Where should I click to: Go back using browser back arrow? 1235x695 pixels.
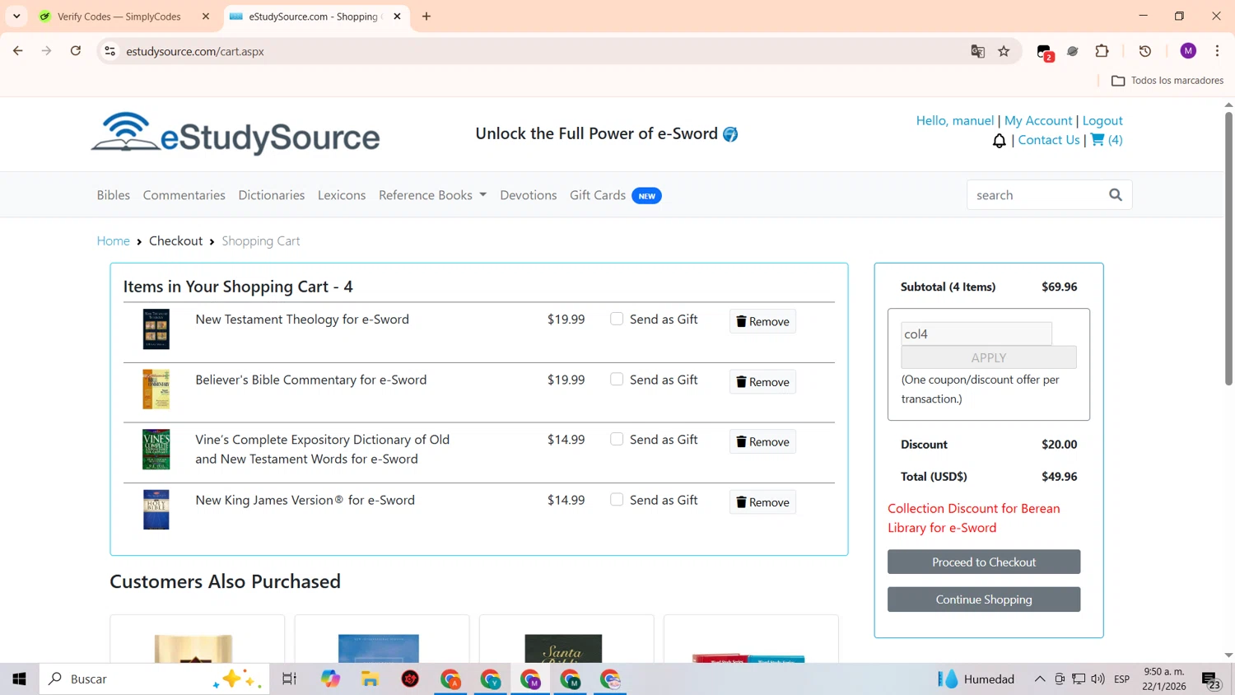[x=18, y=51]
